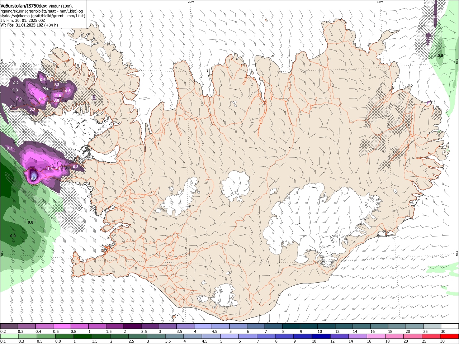This screenshot has width=459, height=344.
Task: Pick the 0.8 swatch in lower green legend row
Action: 64,336
